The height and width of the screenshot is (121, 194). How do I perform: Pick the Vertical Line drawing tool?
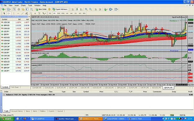click(x=14, y=13)
